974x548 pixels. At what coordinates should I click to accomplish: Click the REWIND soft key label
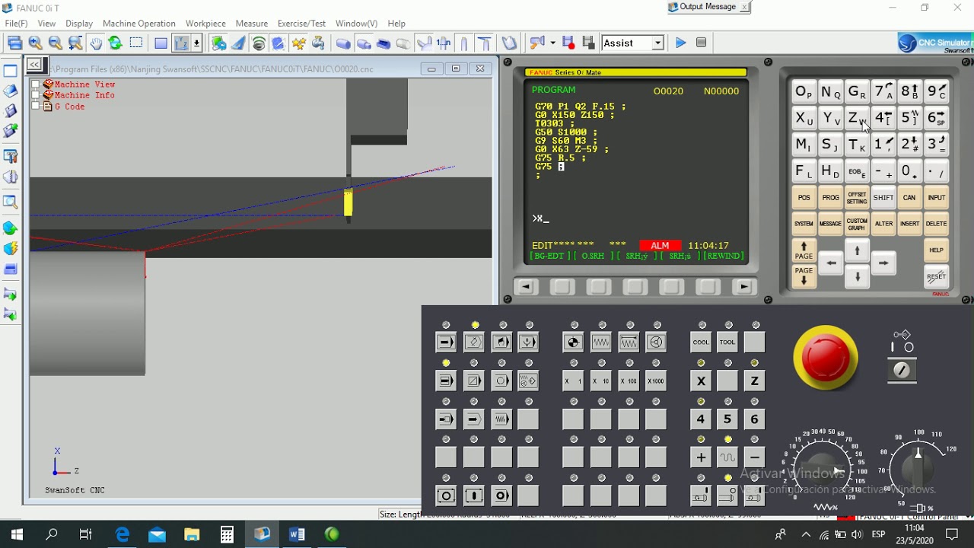tap(724, 256)
